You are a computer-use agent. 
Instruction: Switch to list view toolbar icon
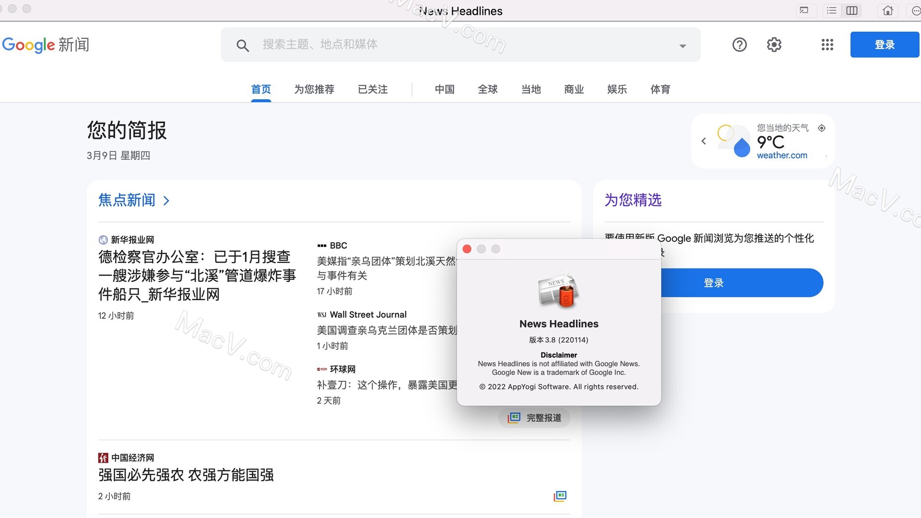click(x=832, y=11)
